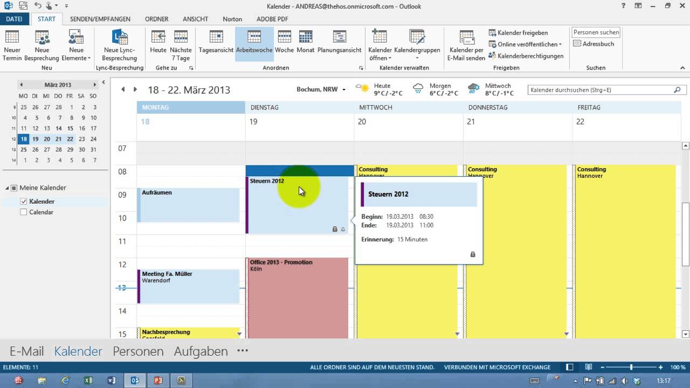Switch to Personen module

138,351
